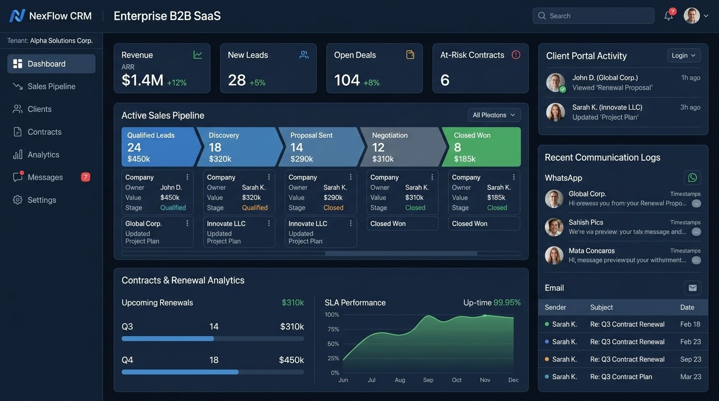Click the Upcoming Renewals $310k total
The height and width of the screenshot is (401, 719).
tap(293, 302)
